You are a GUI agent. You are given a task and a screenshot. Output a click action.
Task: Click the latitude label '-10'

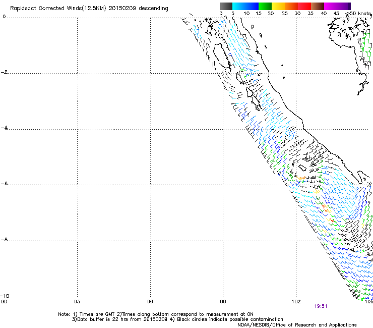pyautogui.click(x=5, y=296)
